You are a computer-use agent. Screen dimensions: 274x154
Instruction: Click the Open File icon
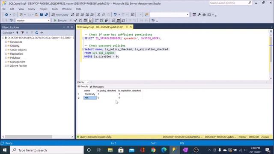36,15
